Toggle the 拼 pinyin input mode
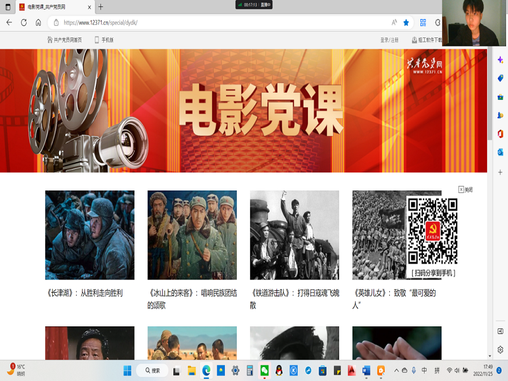 (437, 370)
